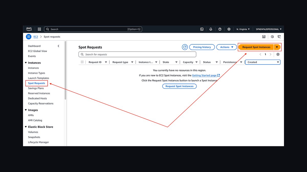Open Capacity Reservations in the sidebar

[x=41, y=104]
